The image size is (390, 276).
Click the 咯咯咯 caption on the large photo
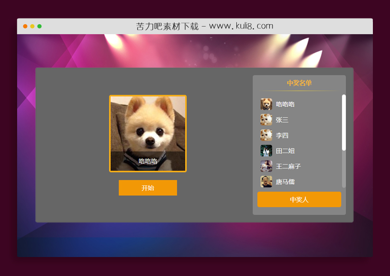148,161
